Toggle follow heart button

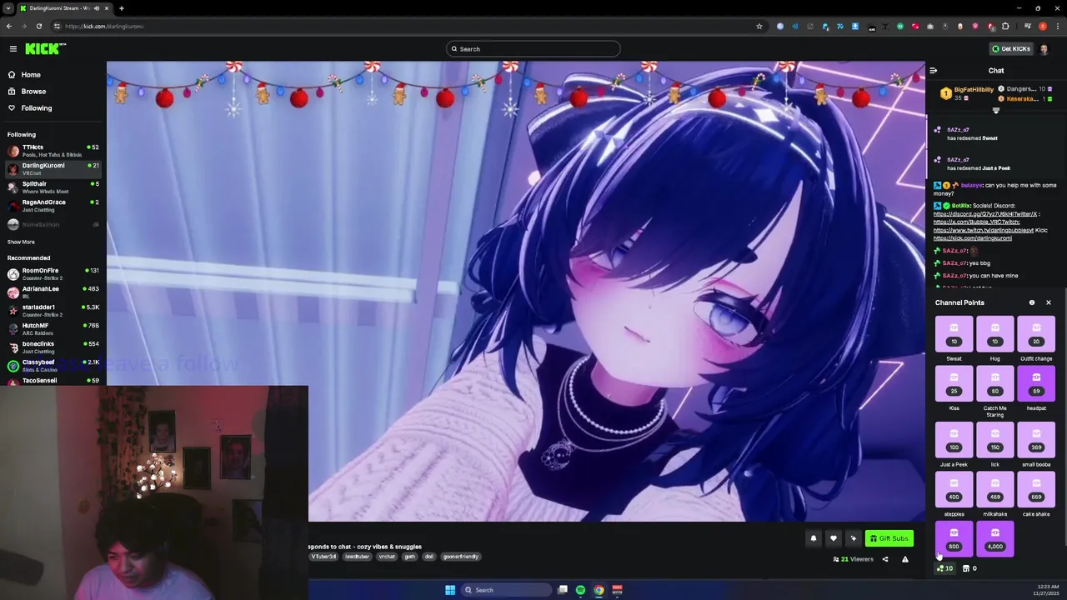pos(833,538)
